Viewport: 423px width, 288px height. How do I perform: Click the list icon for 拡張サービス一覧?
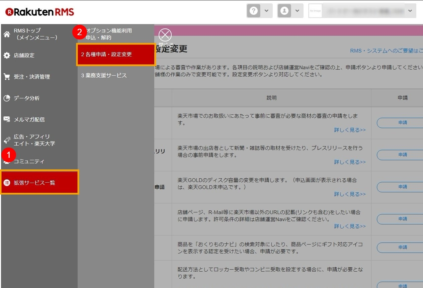(x=7, y=183)
